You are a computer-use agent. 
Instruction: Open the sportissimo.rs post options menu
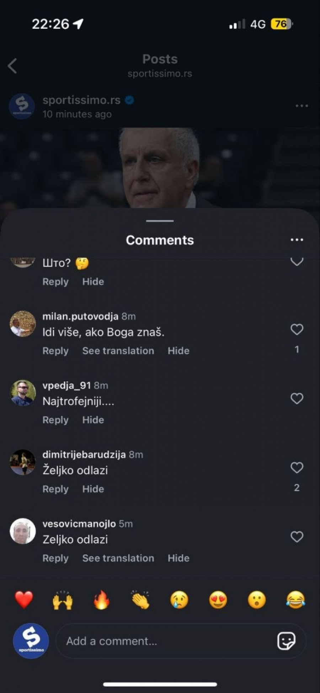302,106
